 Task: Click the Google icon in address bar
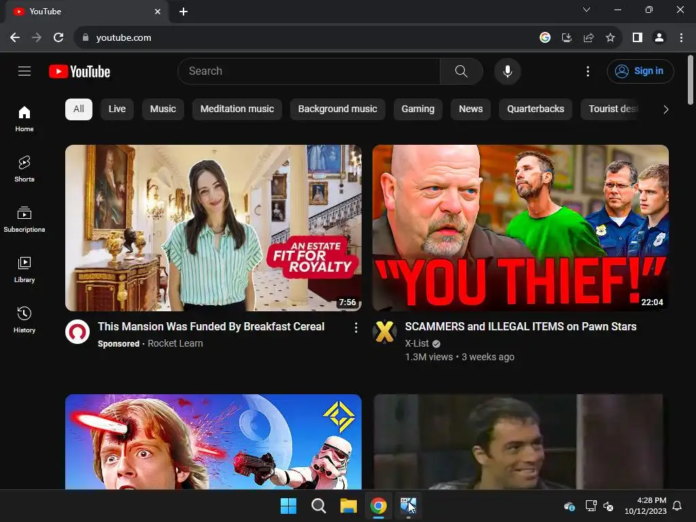(x=545, y=38)
